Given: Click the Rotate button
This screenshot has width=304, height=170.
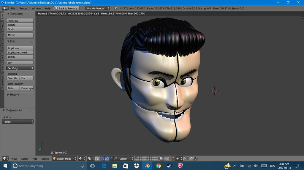Looking at the screenshot, I should pos(20,25).
